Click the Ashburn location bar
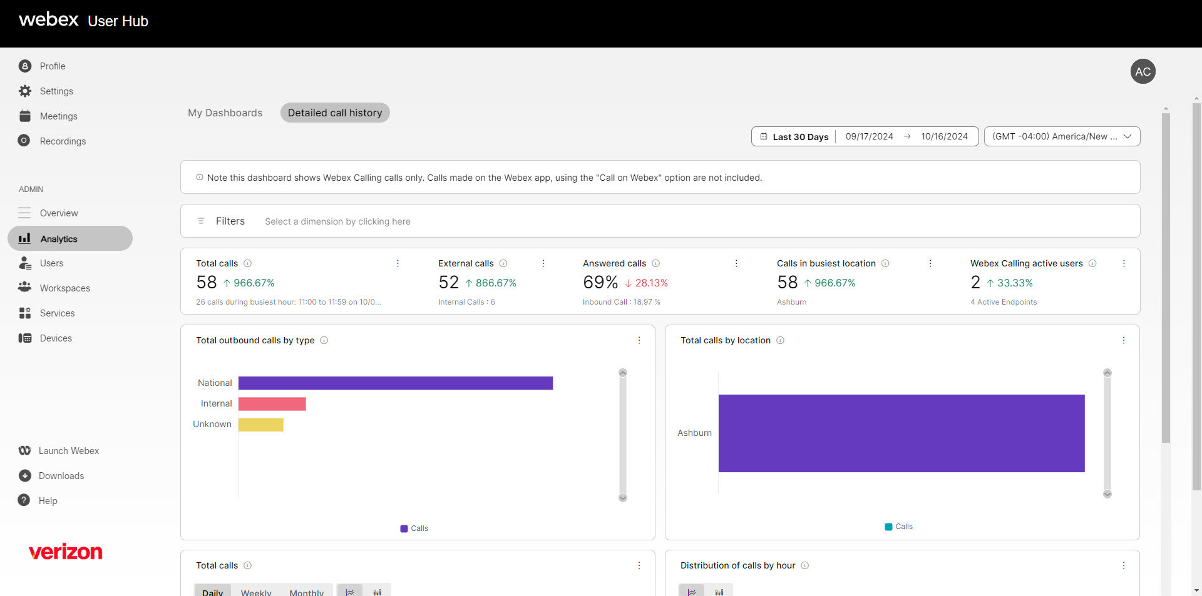This screenshot has width=1202, height=596. pos(902,433)
